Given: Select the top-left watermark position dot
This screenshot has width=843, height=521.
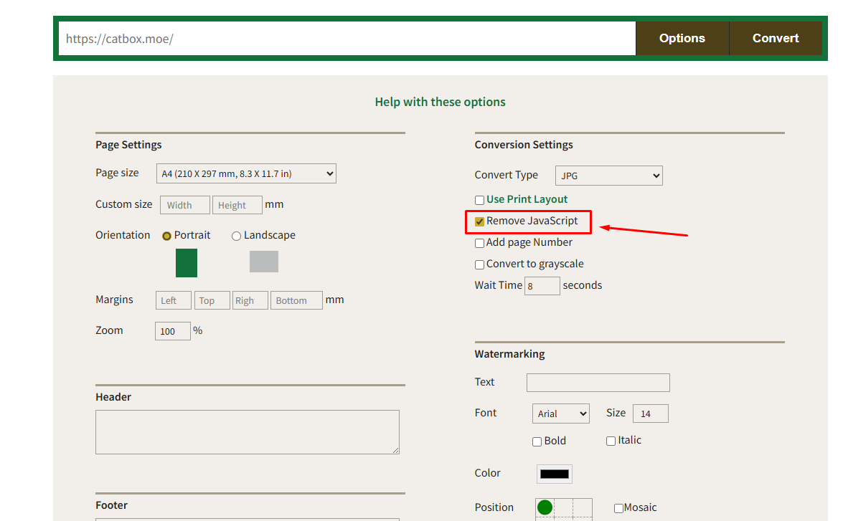Looking at the screenshot, I should 545,507.
